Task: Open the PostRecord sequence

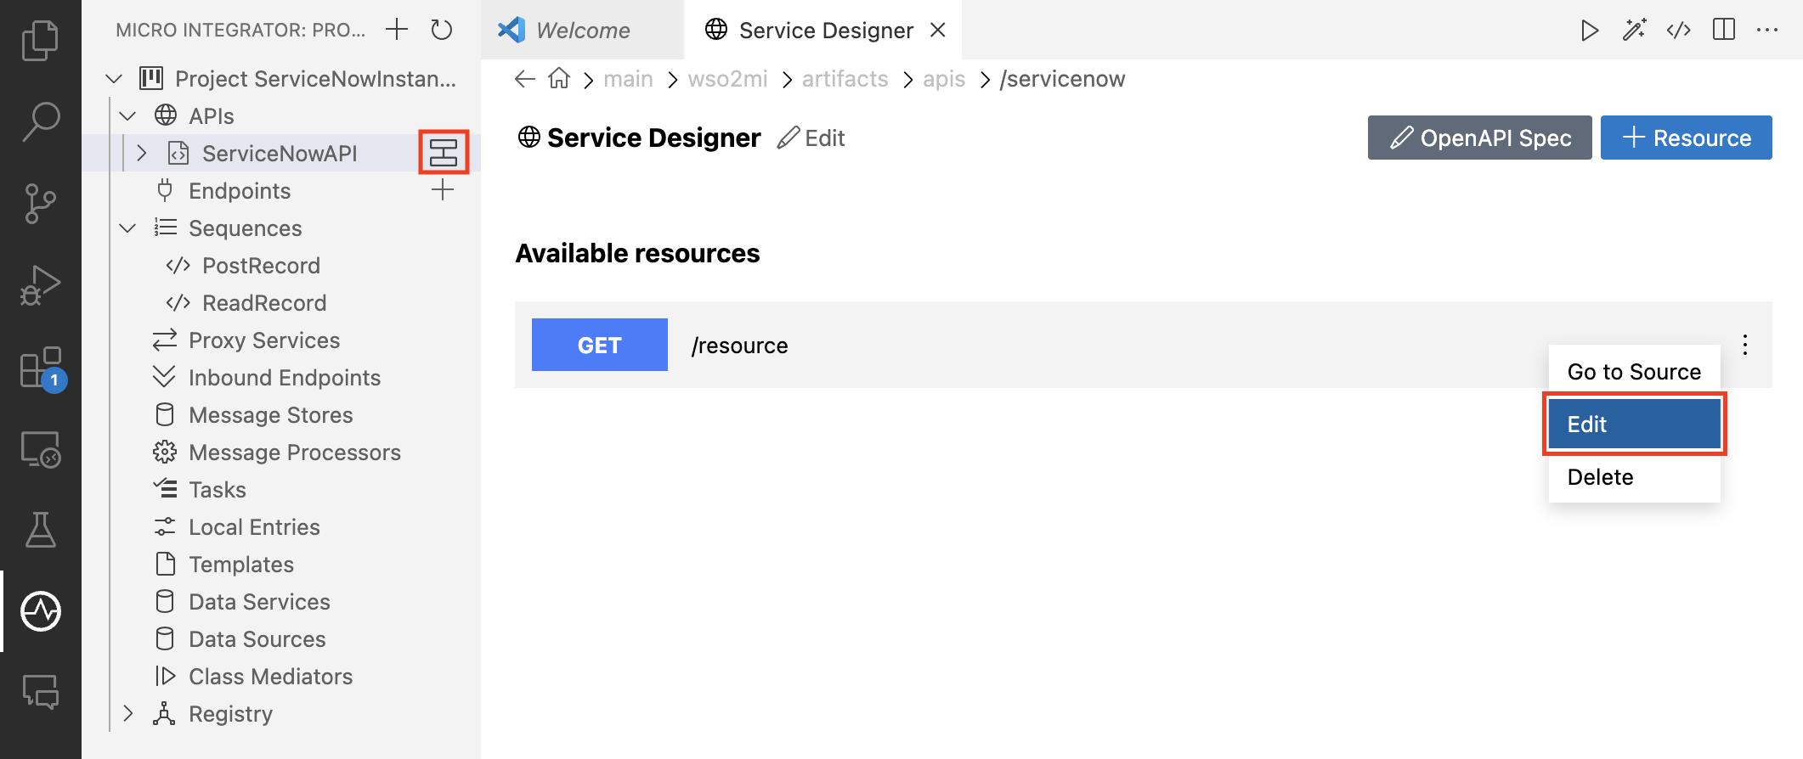Action: coord(261,266)
